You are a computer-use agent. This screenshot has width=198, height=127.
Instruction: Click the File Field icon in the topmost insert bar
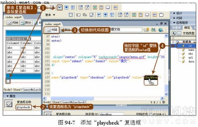click(101, 8)
